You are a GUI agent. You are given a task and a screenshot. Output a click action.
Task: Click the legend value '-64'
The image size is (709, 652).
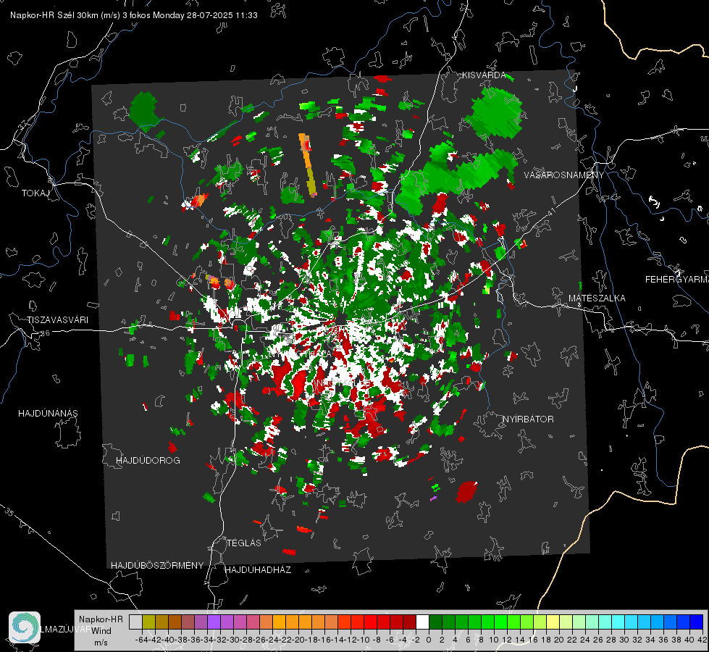(141, 640)
